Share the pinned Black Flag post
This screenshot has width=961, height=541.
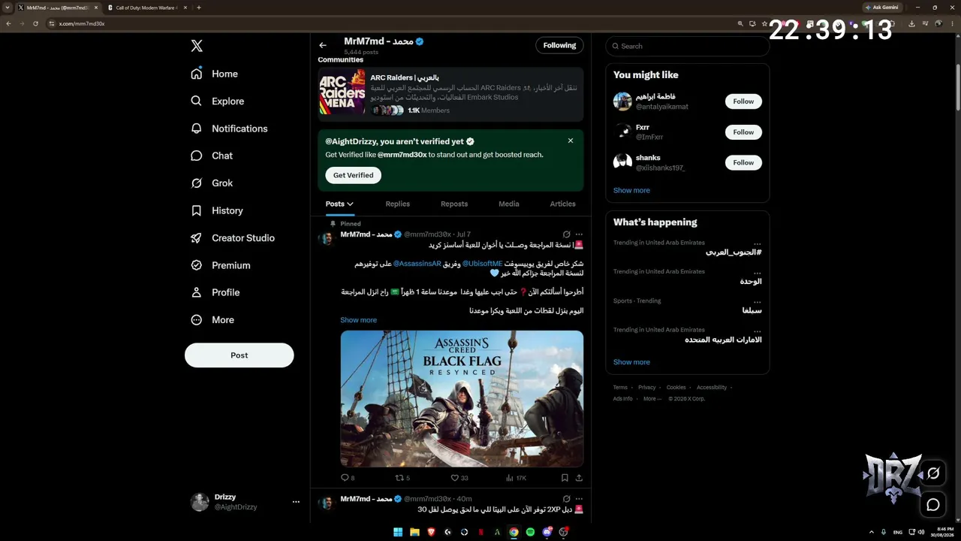tap(579, 478)
